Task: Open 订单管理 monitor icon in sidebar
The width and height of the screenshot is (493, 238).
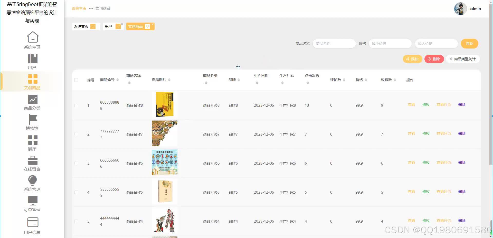Action: tap(33, 201)
